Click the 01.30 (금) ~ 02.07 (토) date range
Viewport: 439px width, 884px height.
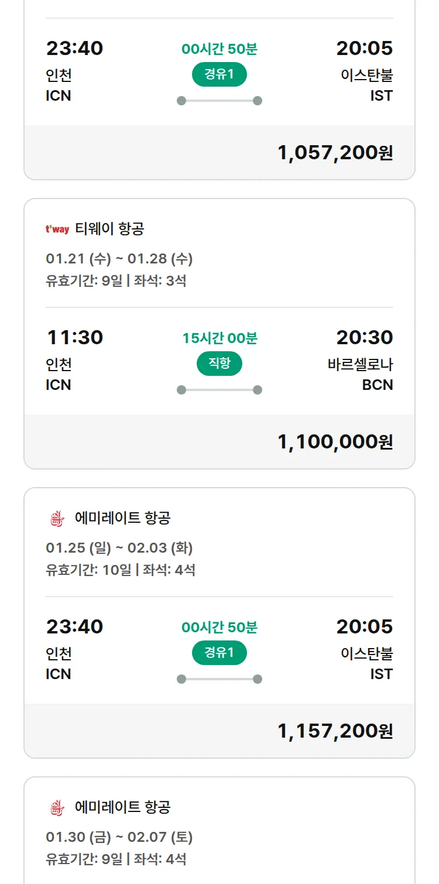pyautogui.click(x=119, y=837)
